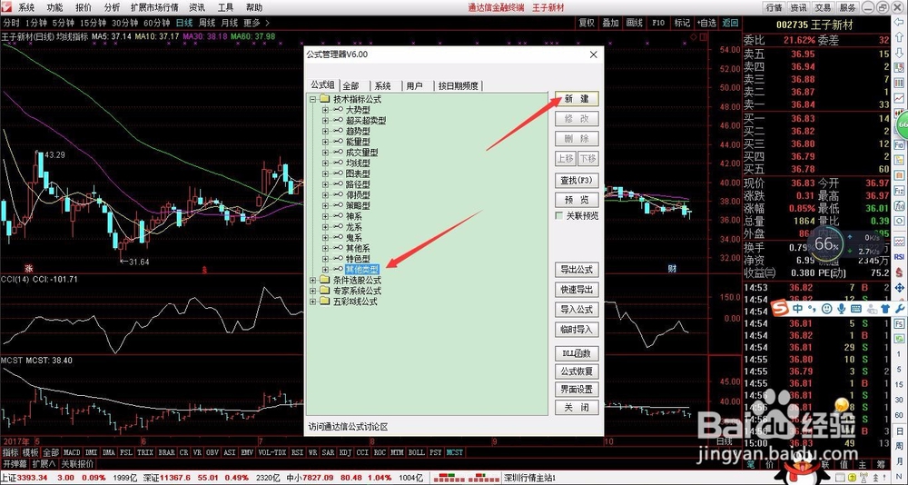Image resolution: width=908 pixels, height=485 pixels.
Task: Click the 资讯 button at top right
Action: tap(798, 7)
